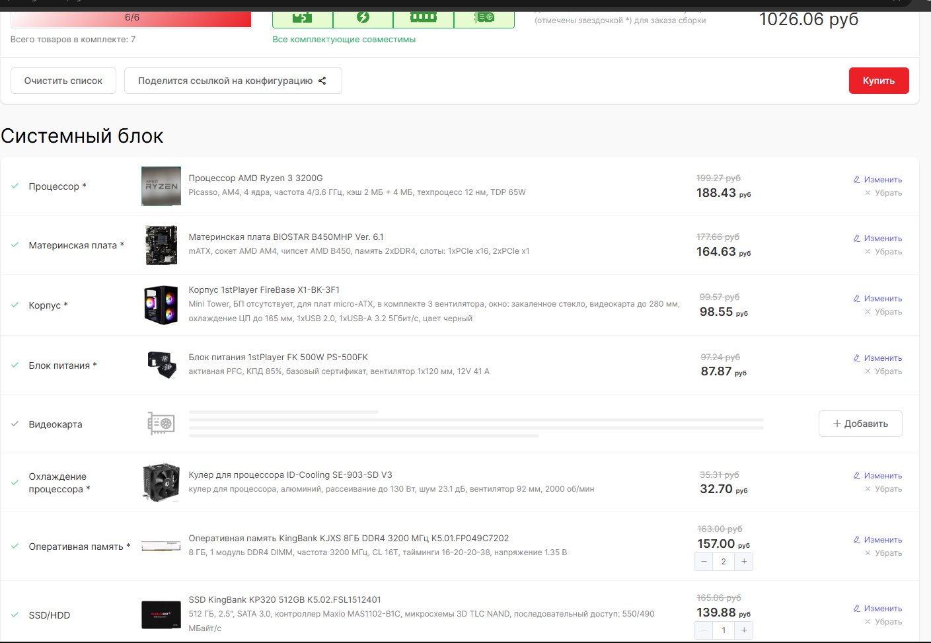This screenshot has width=931, height=643.
Task: Share the configuration link
Action: (233, 81)
